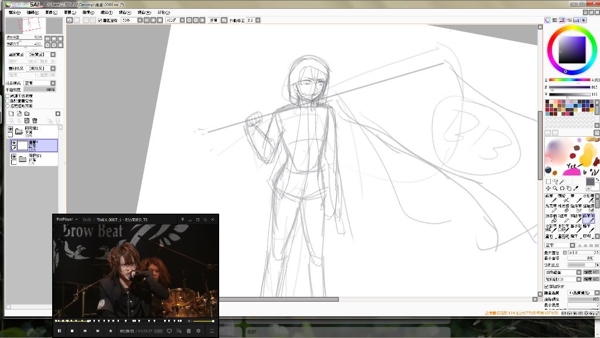The width and height of the screenshot is (600, 338).
Task: Open the layer effect dropdown
Action: [x=53, y=69]
